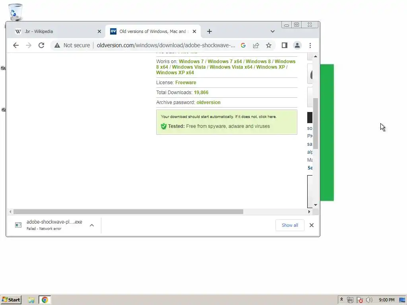Viewport: 407px width, 305px height.
Task: Click the Chrome taskbar icon
Action: (45, 300)
